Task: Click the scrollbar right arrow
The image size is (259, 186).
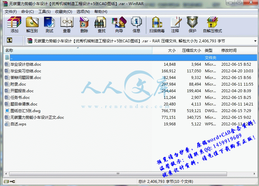Action: tap(254, 174)
